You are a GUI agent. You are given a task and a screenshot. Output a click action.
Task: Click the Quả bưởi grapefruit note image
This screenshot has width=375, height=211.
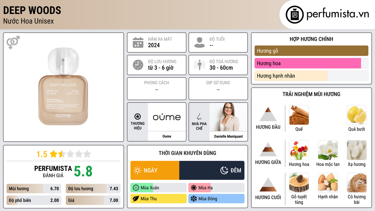(x=357, y=115)
